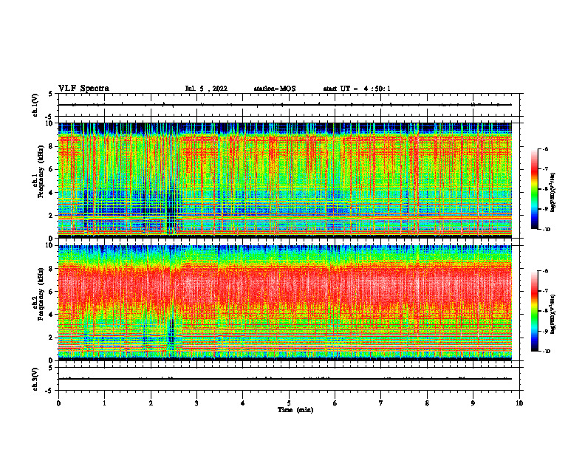Click inside the ch.1 spectrogram panel

(x=284, y=180)
